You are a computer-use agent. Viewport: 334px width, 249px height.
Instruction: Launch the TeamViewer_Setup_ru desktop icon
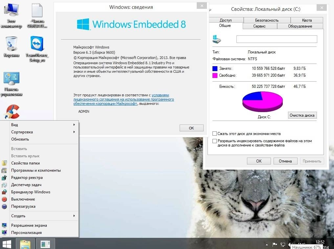(37, 49)
